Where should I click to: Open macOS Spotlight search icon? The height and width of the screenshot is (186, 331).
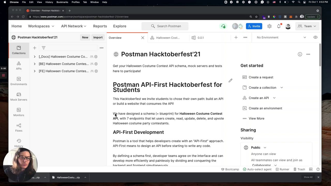coord(299,2)
